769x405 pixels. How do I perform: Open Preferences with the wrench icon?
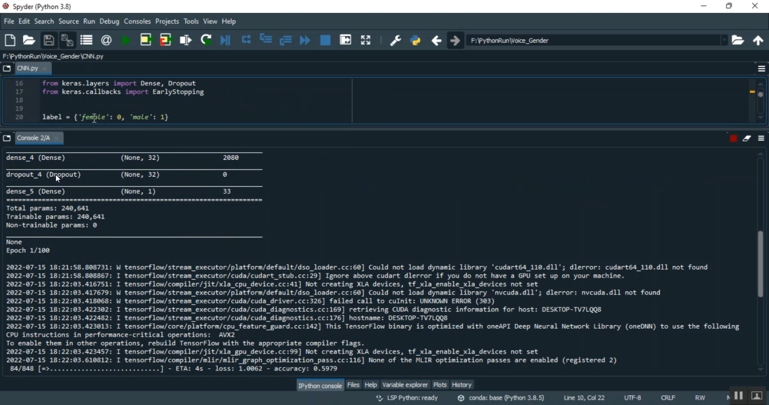pyautogui.click(x=395, y=40)
